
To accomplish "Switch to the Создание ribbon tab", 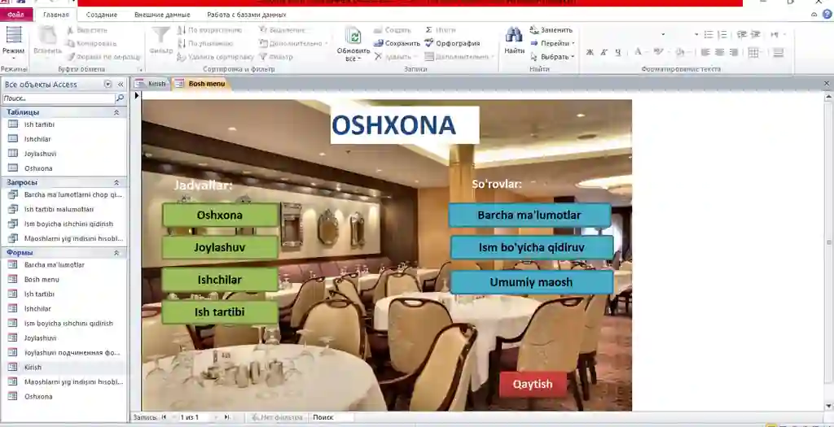I will pyautogui.click(x=102, y=15).
